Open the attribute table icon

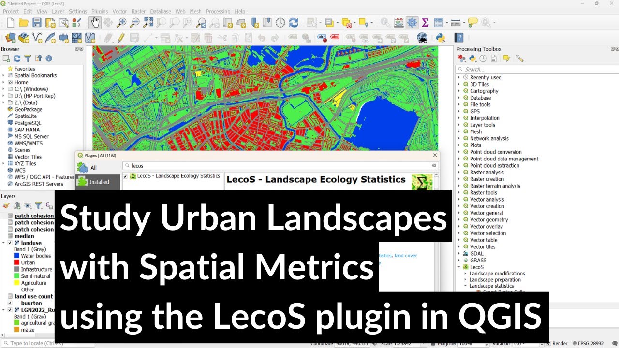pyautogui.click(x=439, y=22)
